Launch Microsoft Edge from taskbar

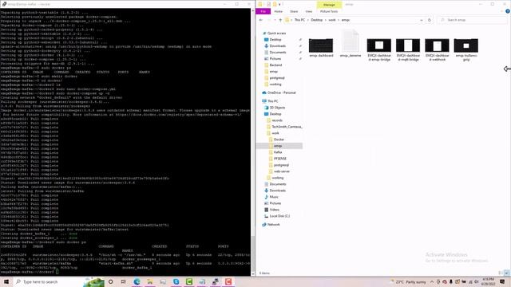(137, 281)
